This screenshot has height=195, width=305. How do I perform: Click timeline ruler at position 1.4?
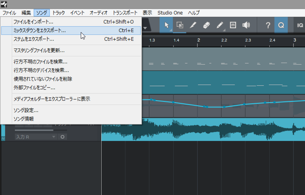click(176, 40)
